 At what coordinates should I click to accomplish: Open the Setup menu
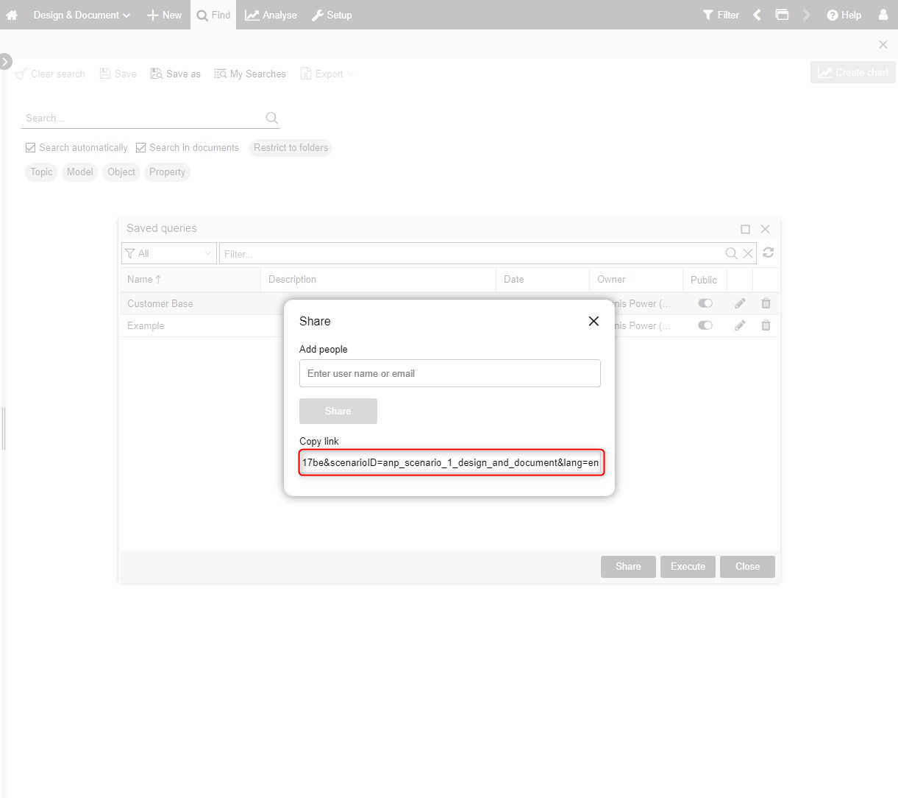click(x=332, y=15)
